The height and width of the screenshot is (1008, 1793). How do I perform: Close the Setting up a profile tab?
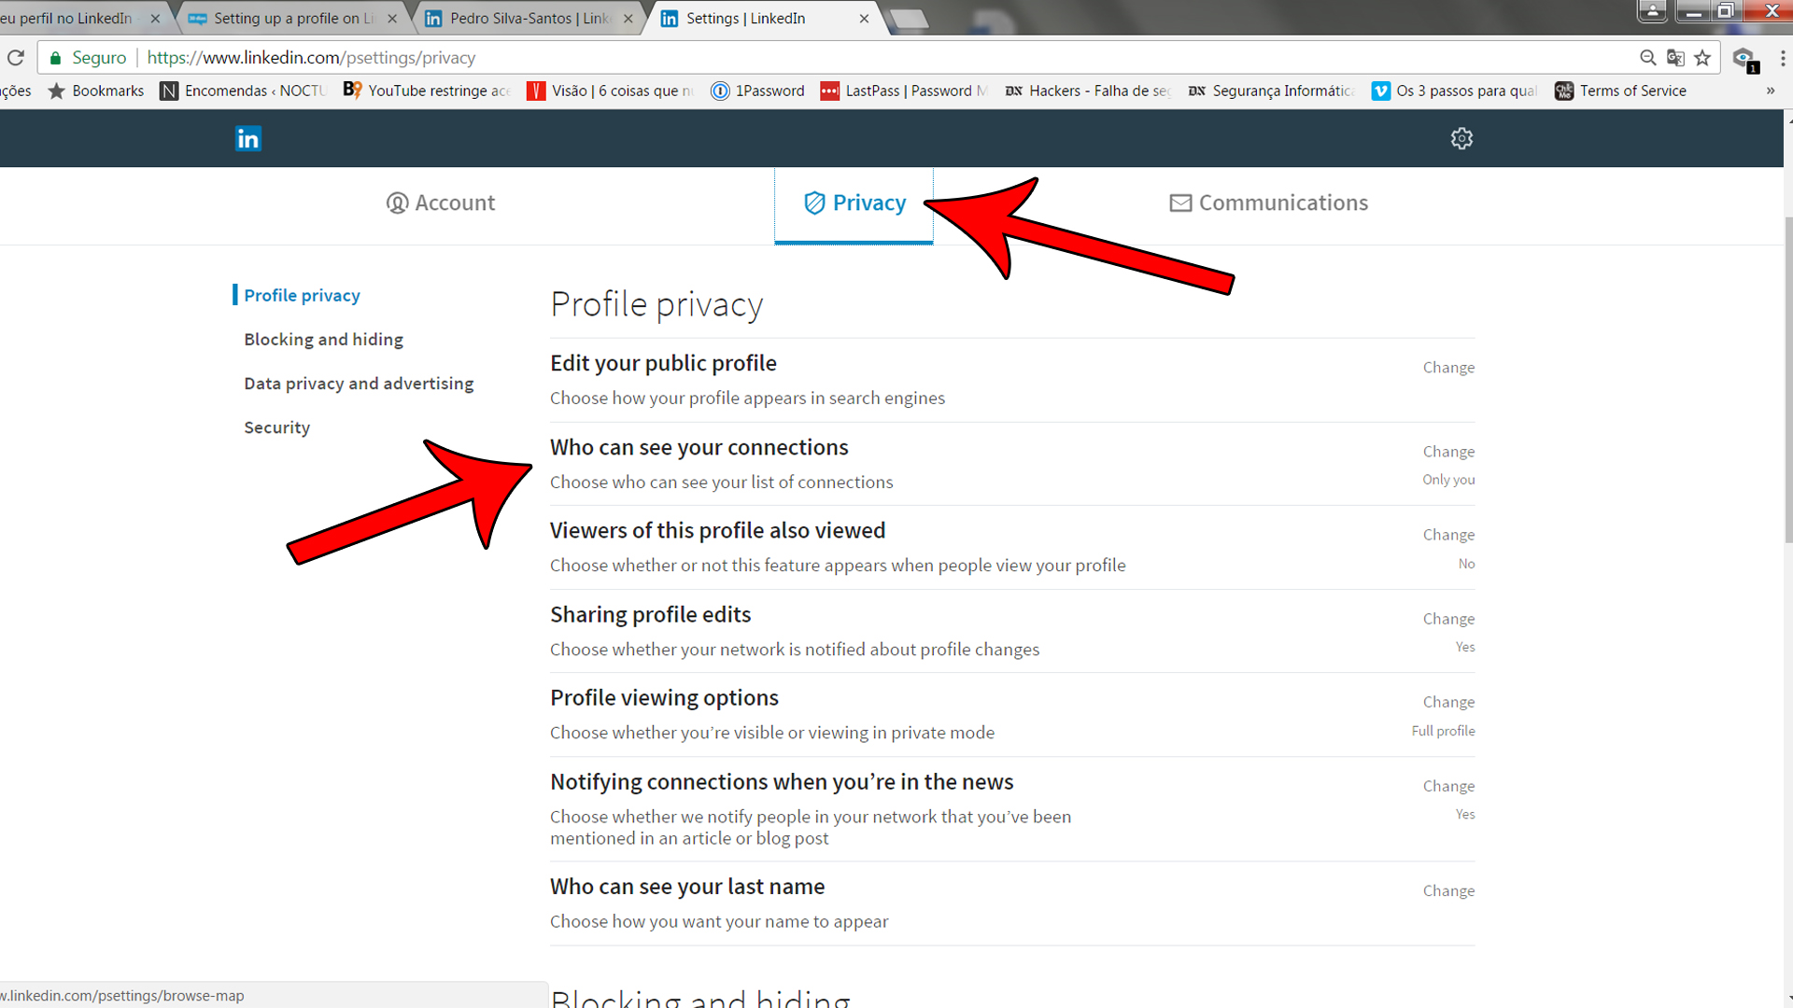391,19
